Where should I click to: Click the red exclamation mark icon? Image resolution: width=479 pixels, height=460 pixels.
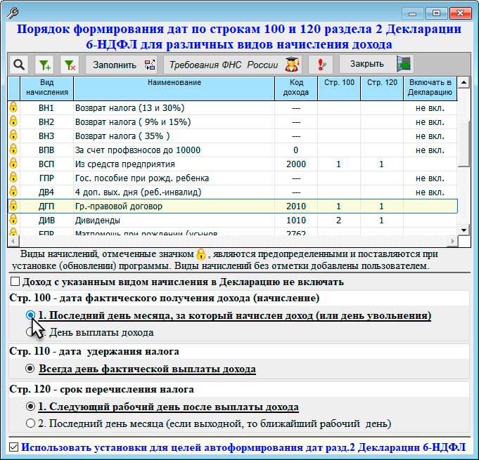pos(321,65)
